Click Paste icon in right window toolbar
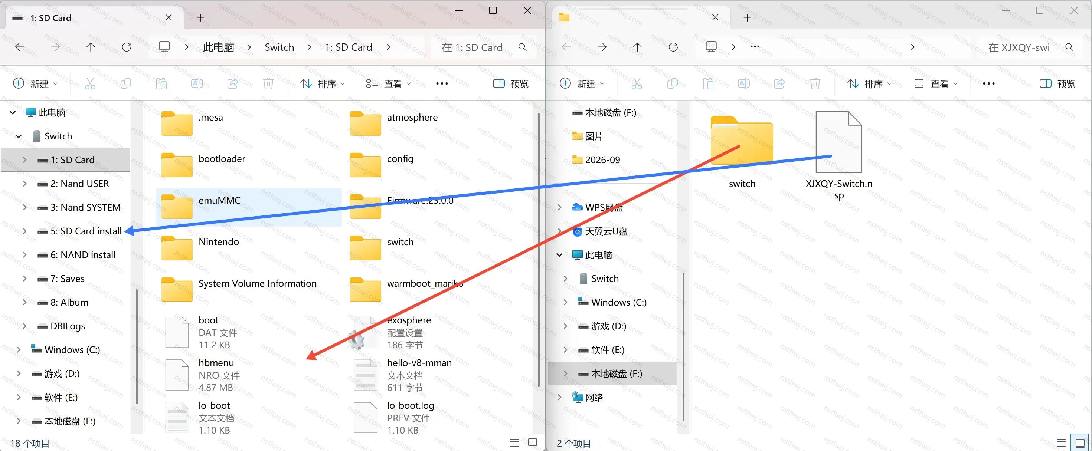This screenshot has height=451, width=1092. [x=707, y=83]
